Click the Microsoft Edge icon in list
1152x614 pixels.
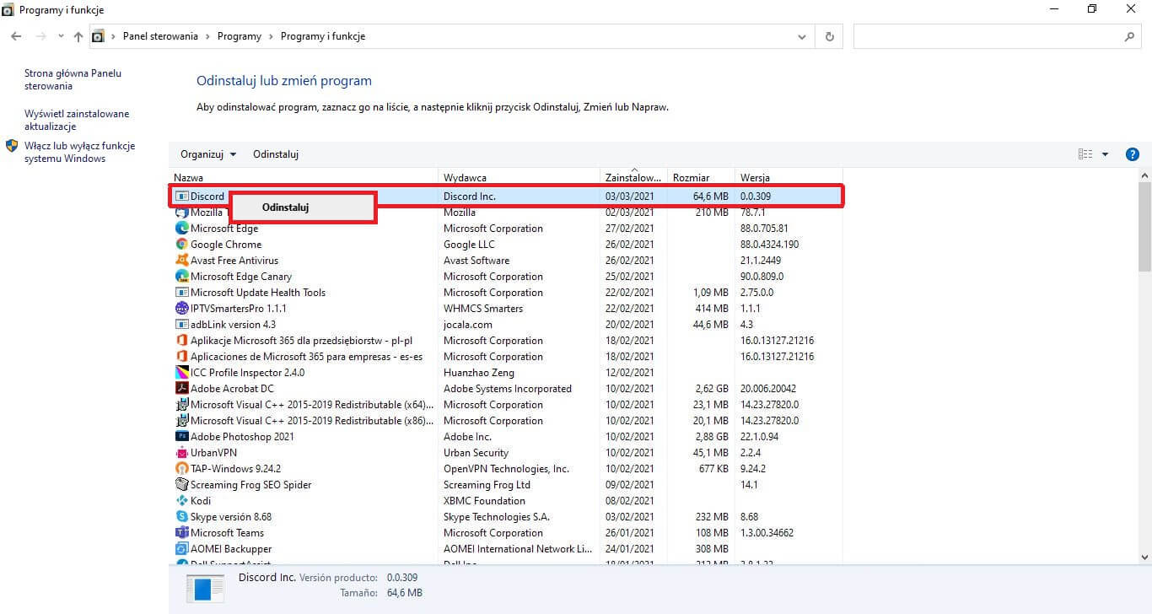(181, 229)
